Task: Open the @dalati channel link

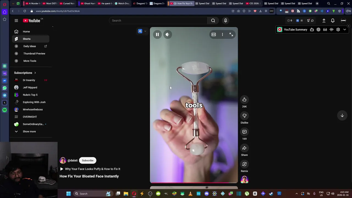Action: (73, 160)
